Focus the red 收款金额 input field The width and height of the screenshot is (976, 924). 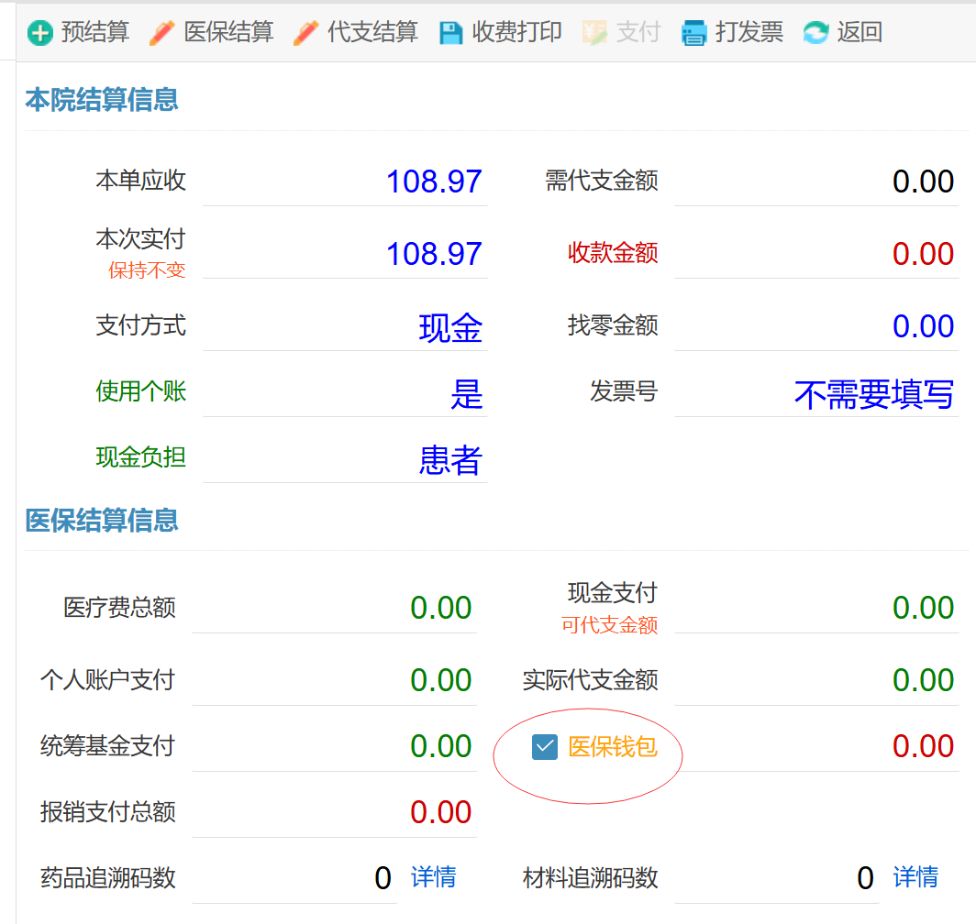click(816, 254)
